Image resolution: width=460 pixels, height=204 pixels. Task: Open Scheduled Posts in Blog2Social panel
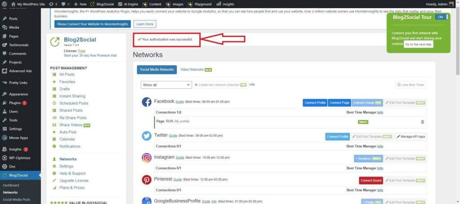coord(74,103)
